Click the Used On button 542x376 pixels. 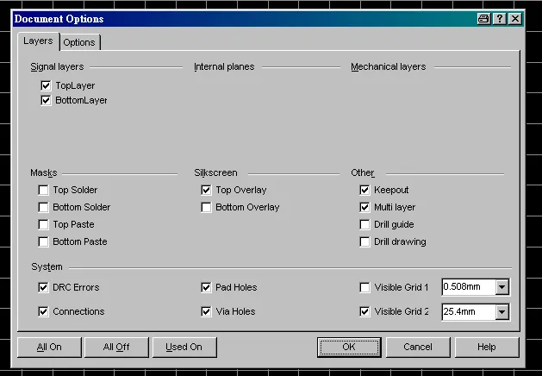[x=184, y=347]
